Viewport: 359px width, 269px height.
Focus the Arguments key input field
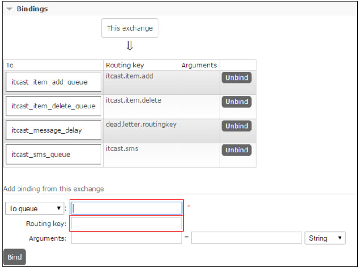point(127,238)
